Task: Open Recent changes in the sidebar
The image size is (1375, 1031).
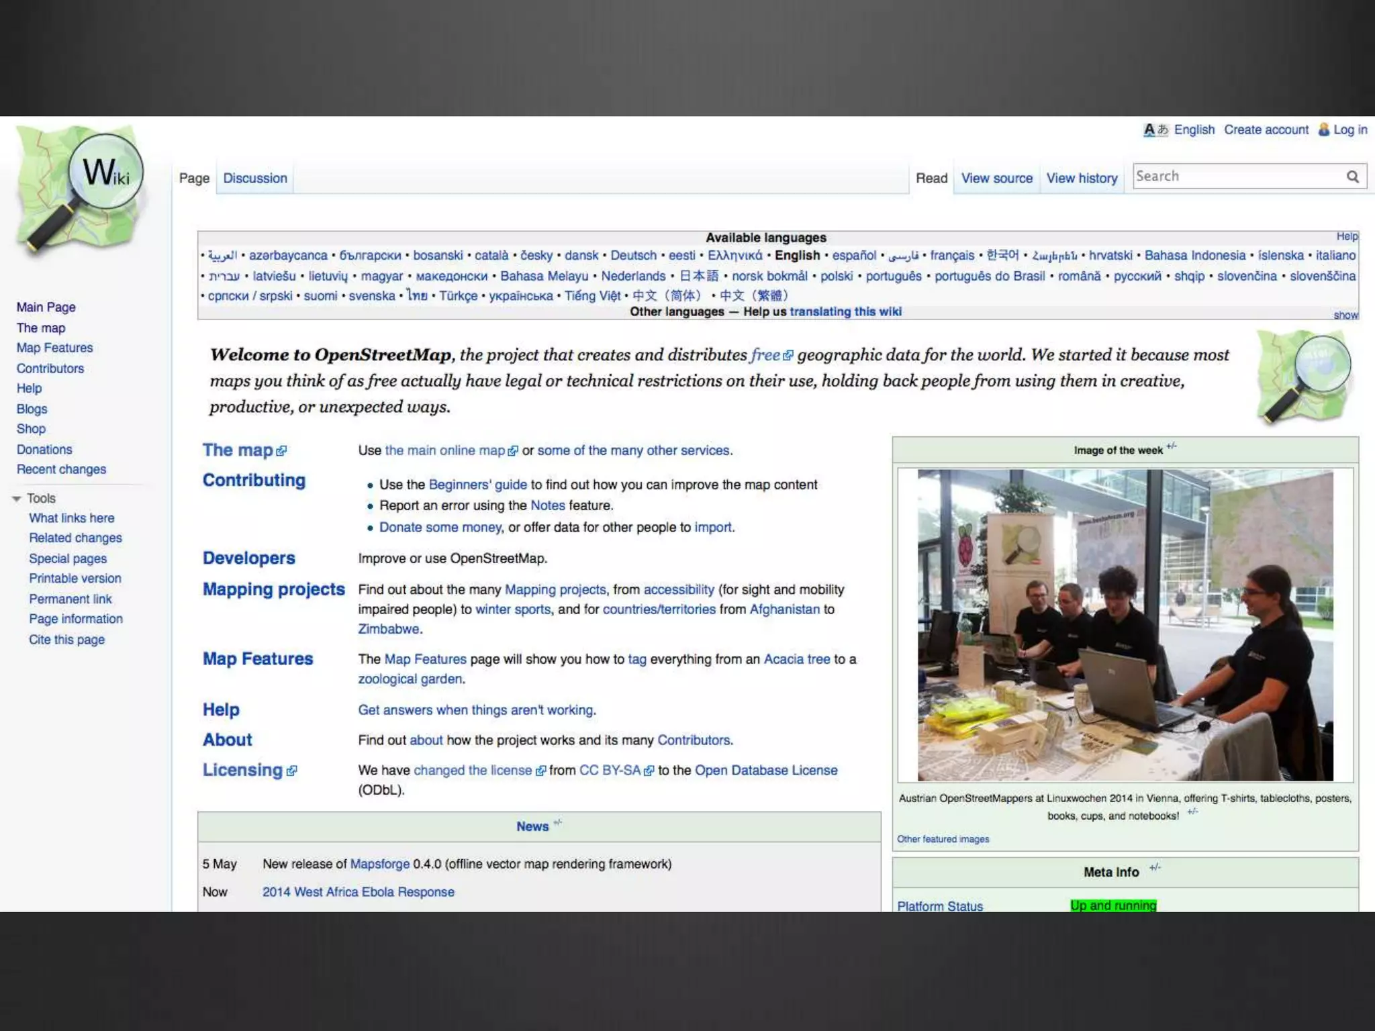Action: click(x=61, y=470)
